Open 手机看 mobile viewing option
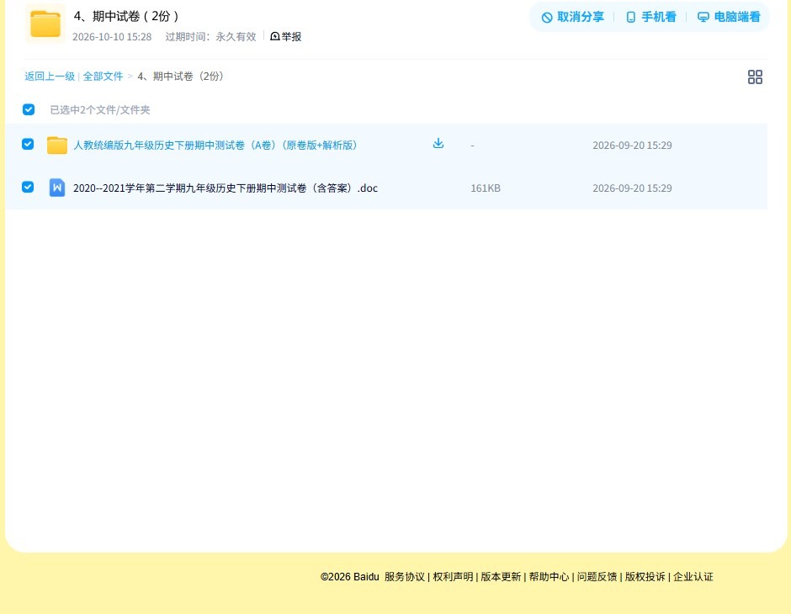The height and width of the screenshot is (614, 791). [650, 17]
